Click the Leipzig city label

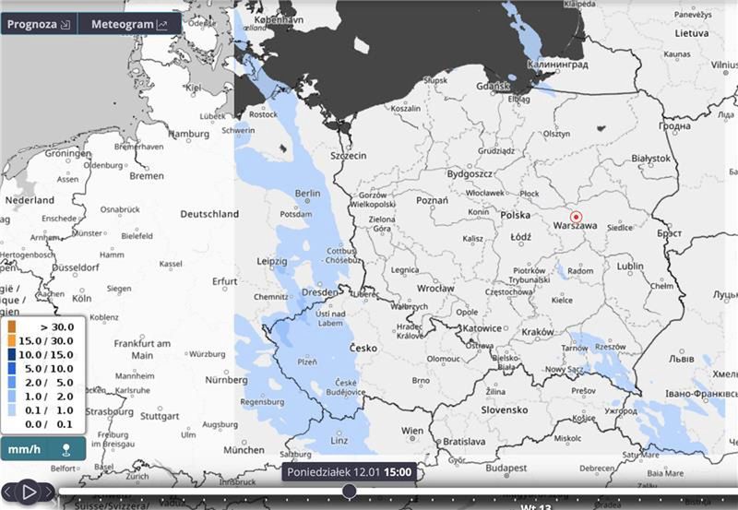[272, 262]
